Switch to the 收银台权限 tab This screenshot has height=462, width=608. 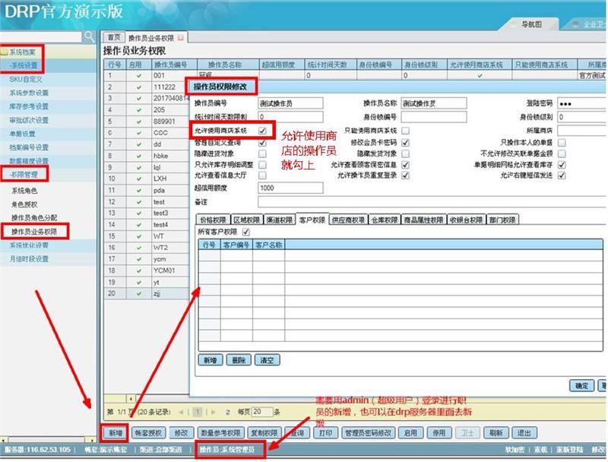click(466, 220)
